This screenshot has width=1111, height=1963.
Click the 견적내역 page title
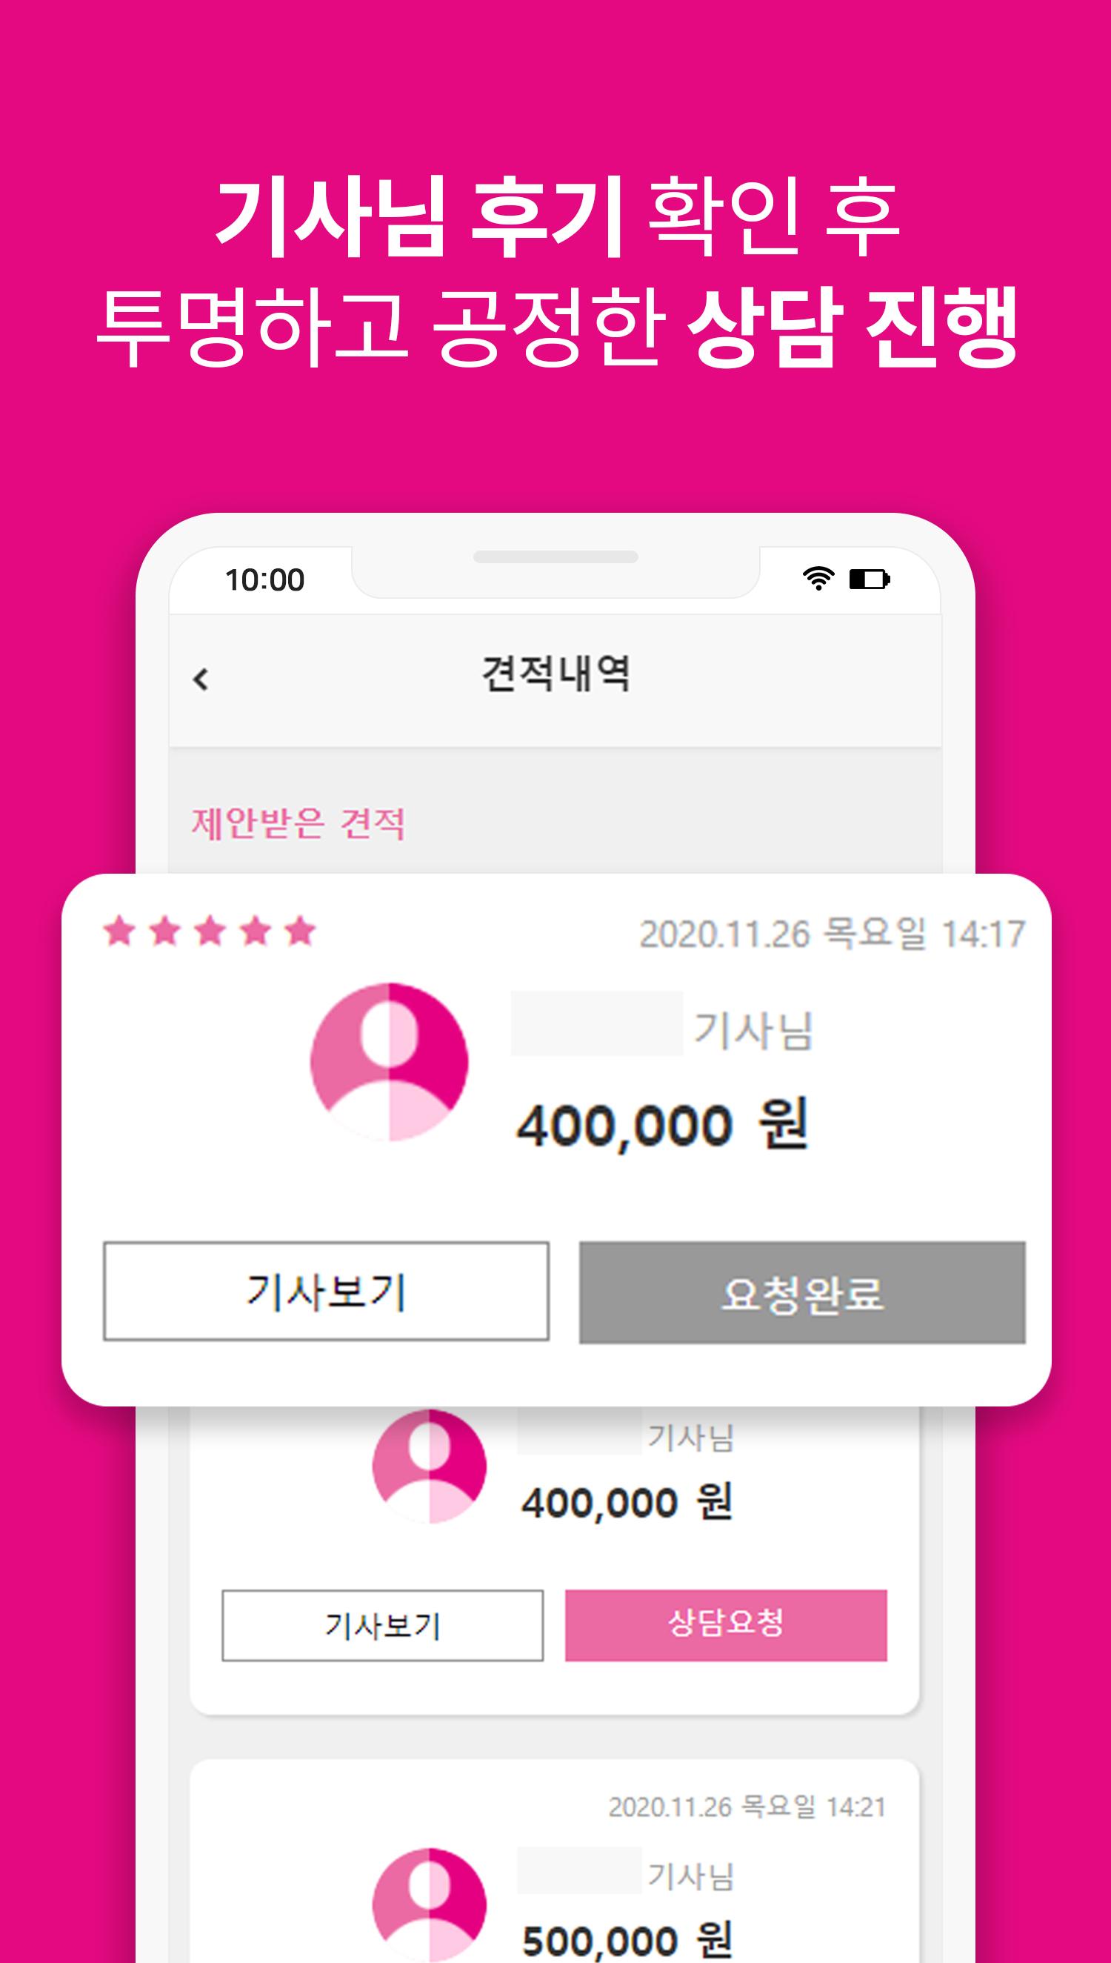(555, 674)
